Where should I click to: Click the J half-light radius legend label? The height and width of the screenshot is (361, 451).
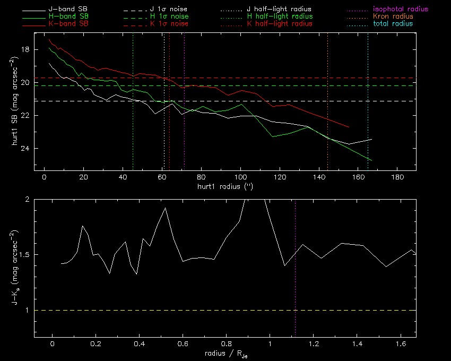(280, 10)
